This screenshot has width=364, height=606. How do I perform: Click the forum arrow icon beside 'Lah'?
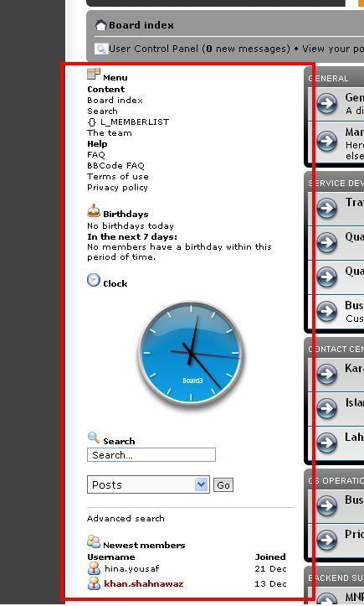pyautogui.click(x=327, y=442)
